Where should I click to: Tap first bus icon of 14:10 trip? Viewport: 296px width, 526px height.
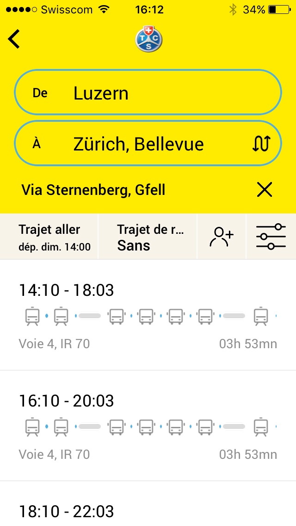point(117,317)
